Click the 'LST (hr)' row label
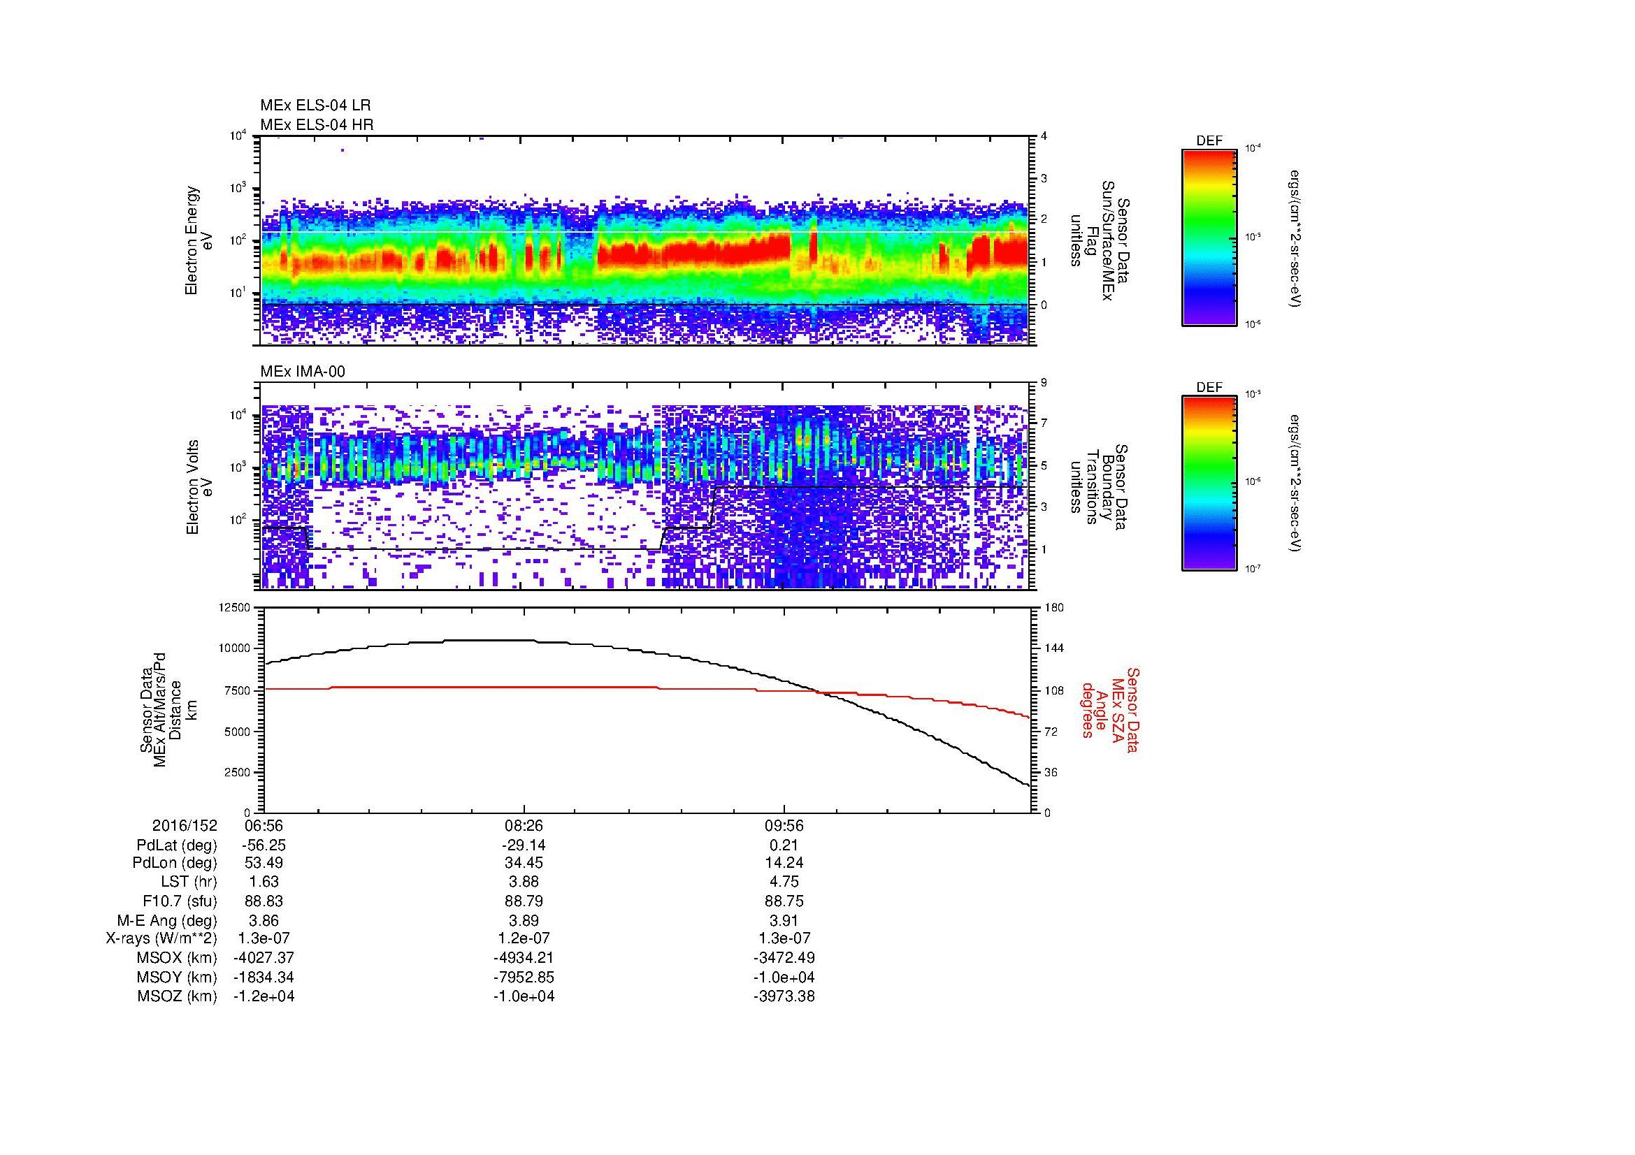Image resolution: width=1635 pixels, height=1155 pixels. click(x=189, y=882)
